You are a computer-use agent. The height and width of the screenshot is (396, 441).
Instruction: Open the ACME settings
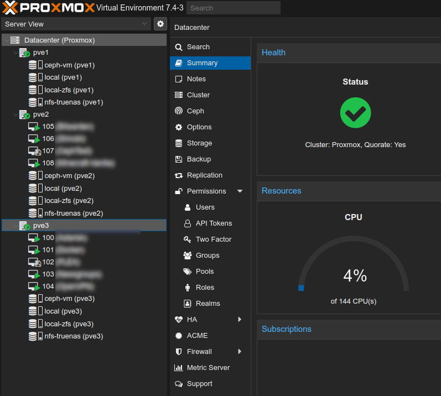210,335
